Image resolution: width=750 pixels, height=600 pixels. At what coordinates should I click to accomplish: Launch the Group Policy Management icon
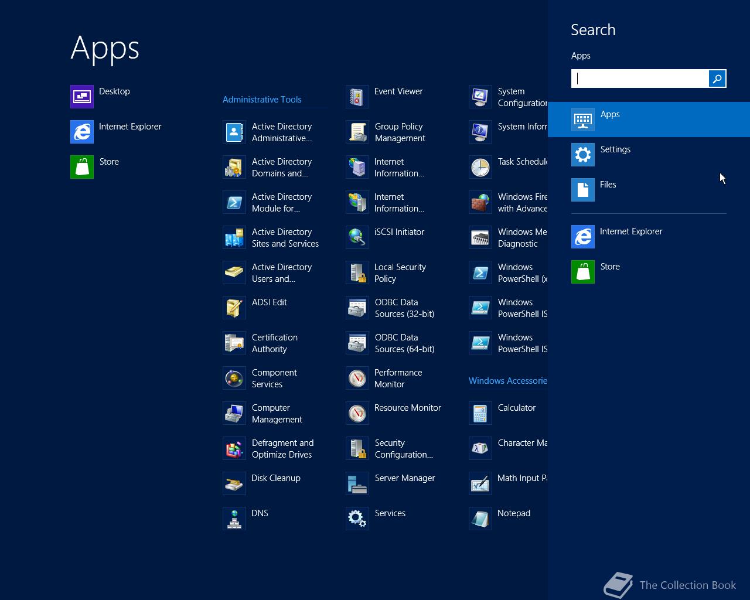357,132
